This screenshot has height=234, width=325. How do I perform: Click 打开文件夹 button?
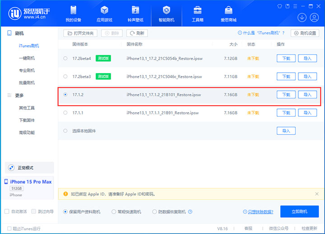pyautogui.click(x=80, y=33)
